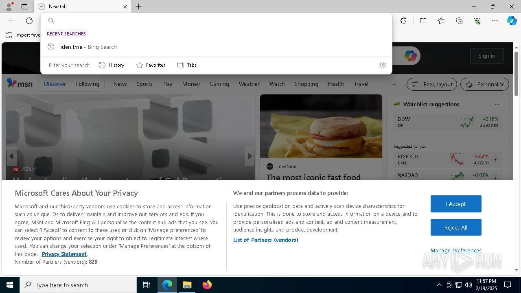521x293 pixels.
Task: Launch Firefox from taskbar
Action: click(207, 285)
